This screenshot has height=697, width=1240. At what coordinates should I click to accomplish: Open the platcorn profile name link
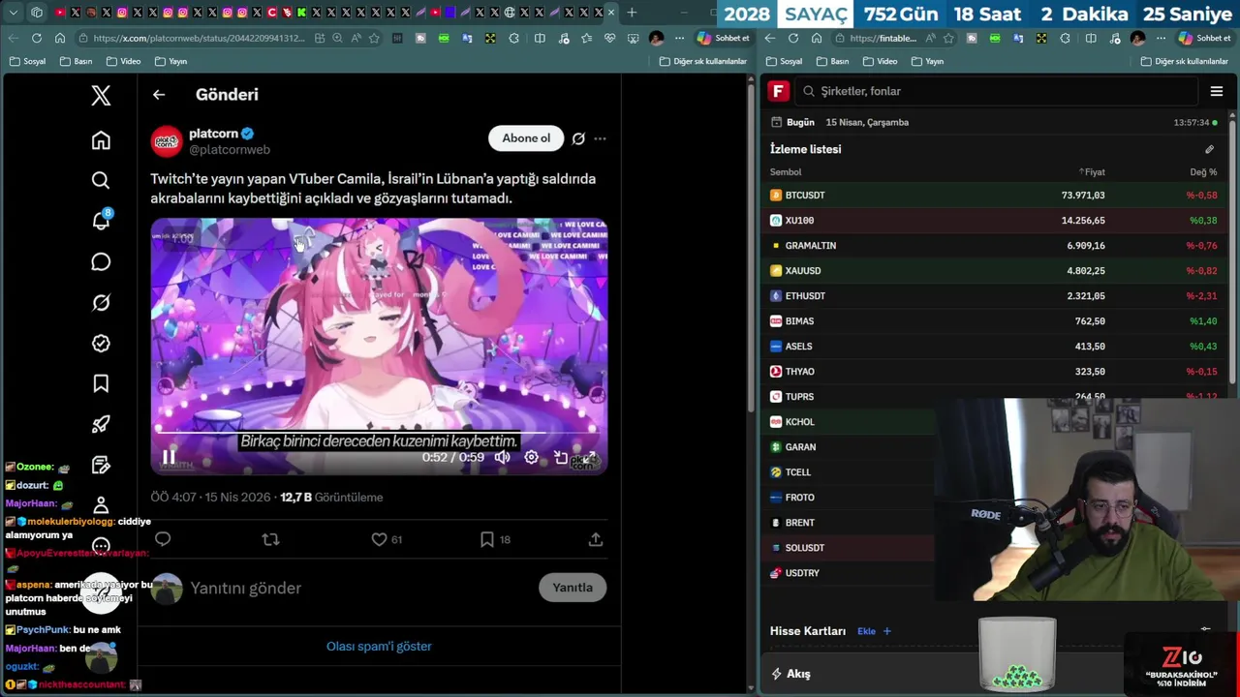tap(213, 134)
